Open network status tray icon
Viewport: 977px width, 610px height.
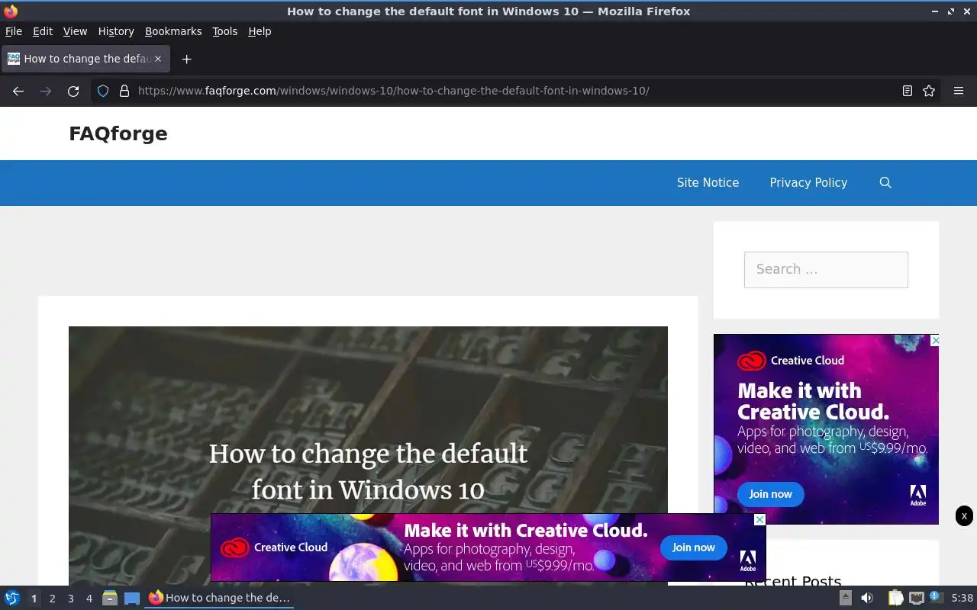click(917, 598)
